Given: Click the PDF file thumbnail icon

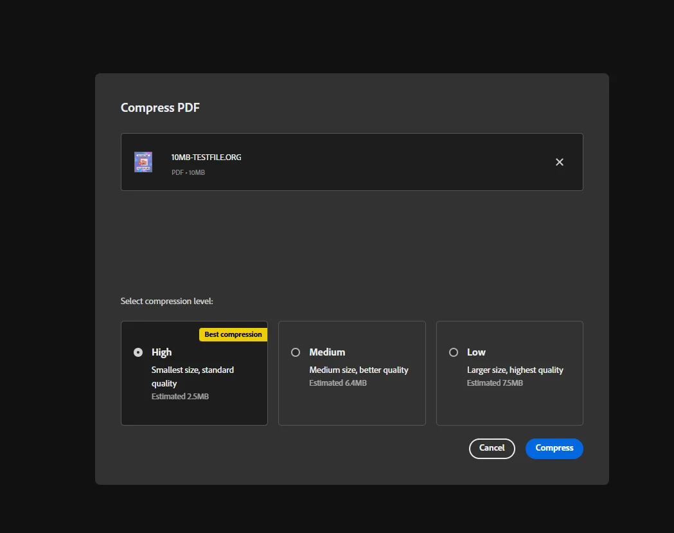Looking at the screenshot, I should [x=143, y=162].
